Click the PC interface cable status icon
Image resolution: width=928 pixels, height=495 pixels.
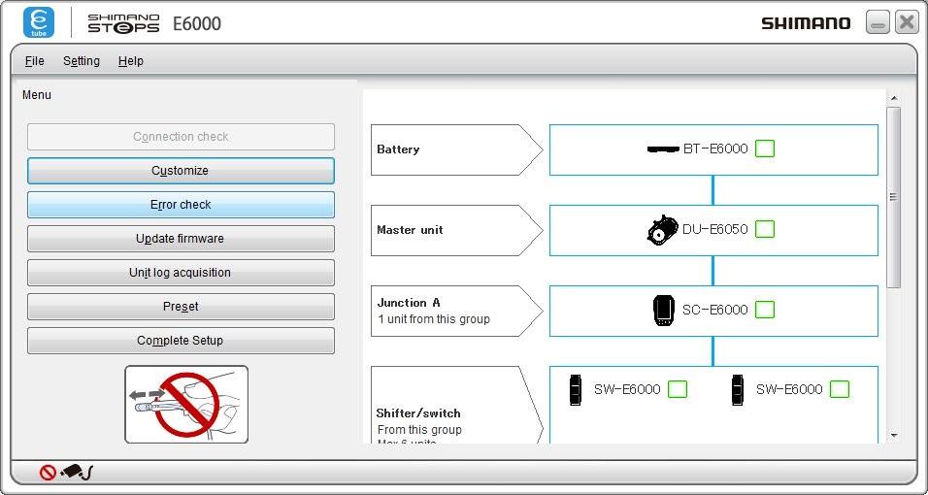(x=77, y=472)
